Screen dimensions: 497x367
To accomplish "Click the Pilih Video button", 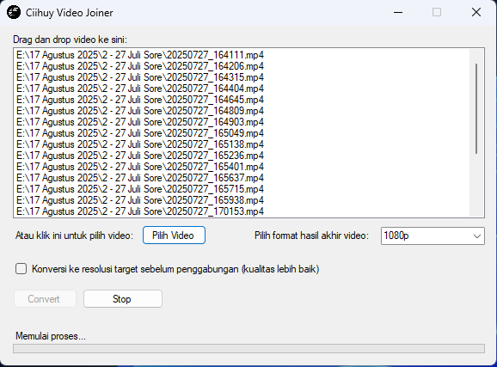I will 174,235.
